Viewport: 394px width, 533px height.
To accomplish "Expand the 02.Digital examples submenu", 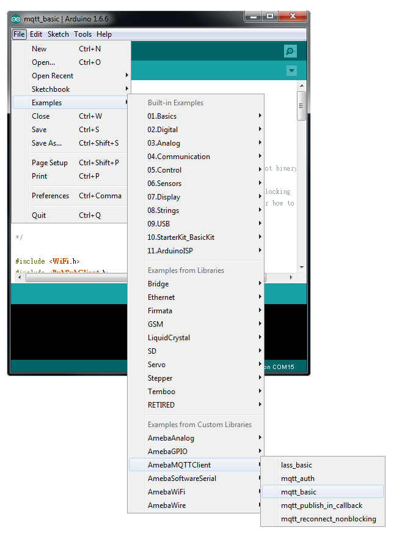I will click(x=196, y=130).
